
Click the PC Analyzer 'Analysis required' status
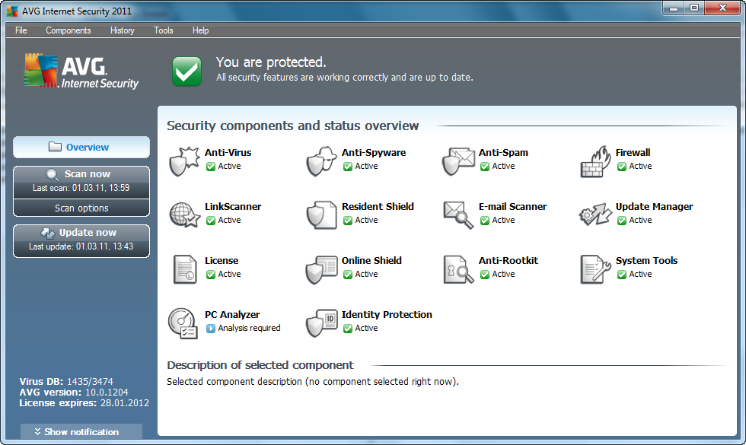tap(248, 328)
